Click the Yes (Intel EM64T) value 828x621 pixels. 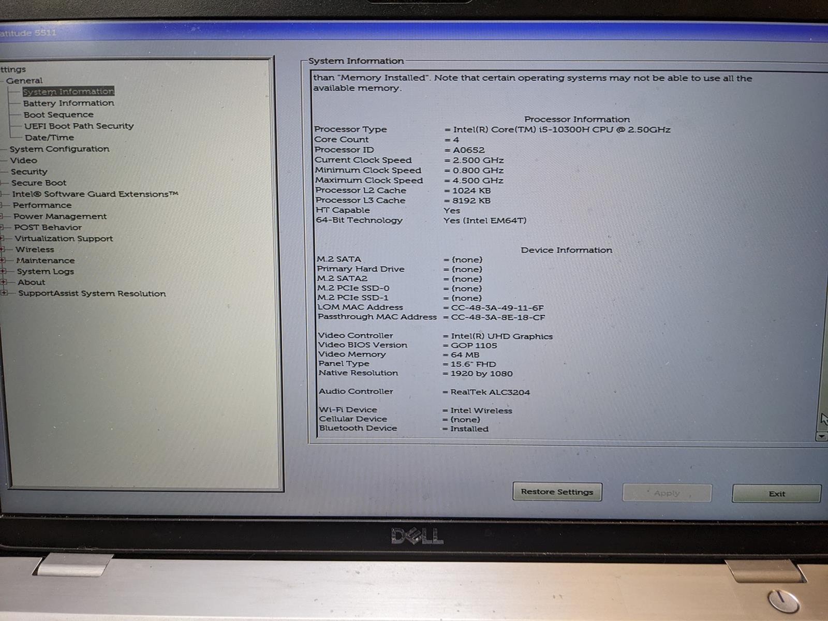(x=485, y=220)
